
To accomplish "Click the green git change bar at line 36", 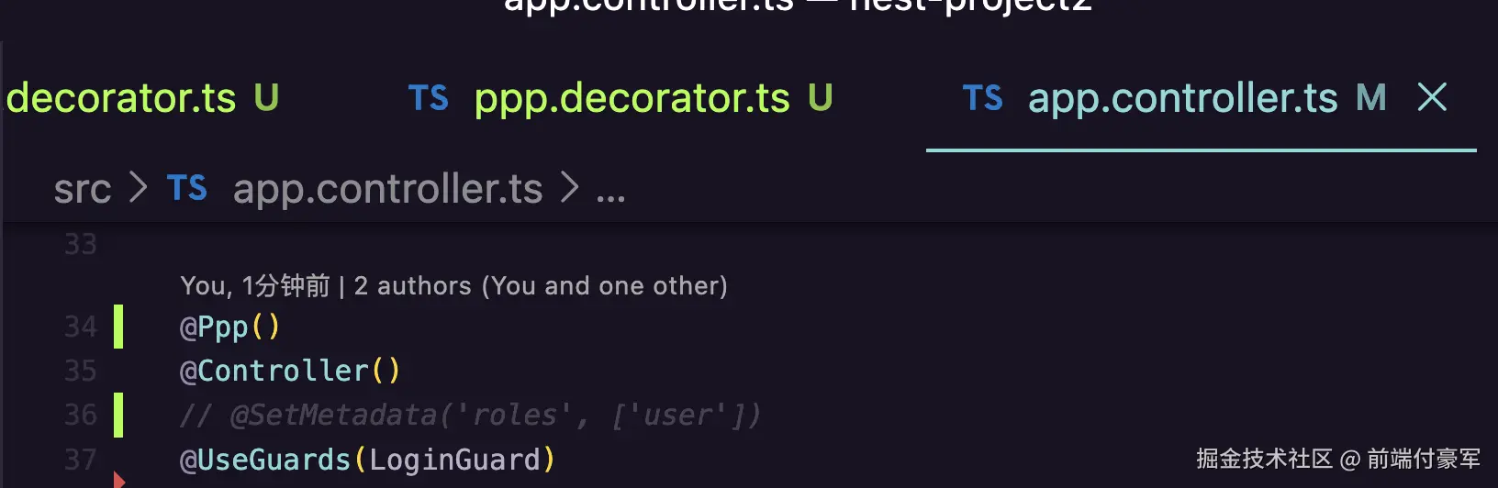I will (118, 415).
